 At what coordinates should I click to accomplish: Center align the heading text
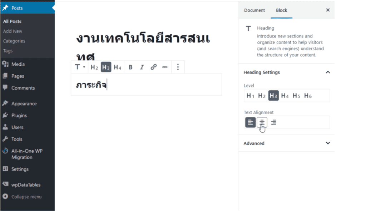(262, 122)
